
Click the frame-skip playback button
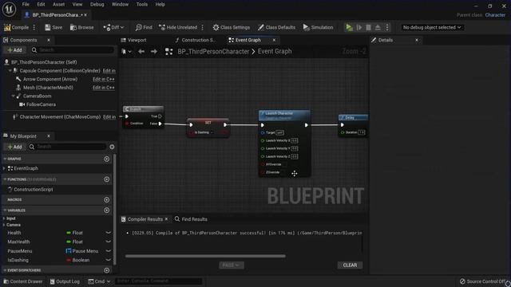click(x=359, y=28)
